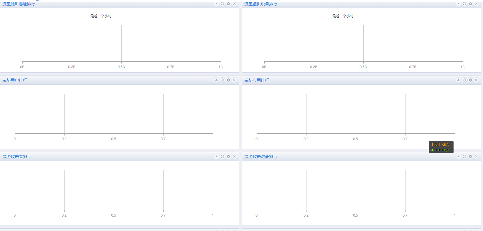Open the 威胁攻击对象排行 settings gear
This screenshot has height=231, width=483.
(470, 156)
